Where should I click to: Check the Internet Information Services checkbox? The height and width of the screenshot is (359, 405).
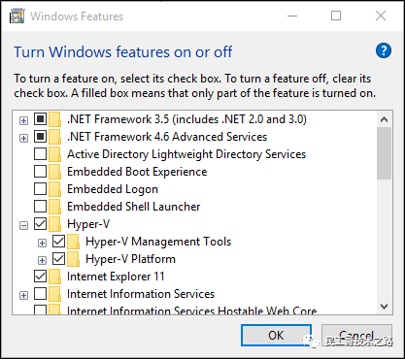coord(40,294)
